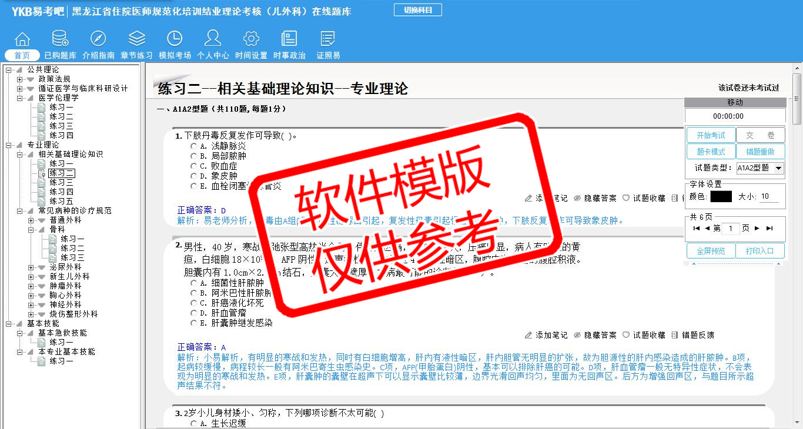
Task: Open the 时间设置 gear icon
Action: (251, 39)
